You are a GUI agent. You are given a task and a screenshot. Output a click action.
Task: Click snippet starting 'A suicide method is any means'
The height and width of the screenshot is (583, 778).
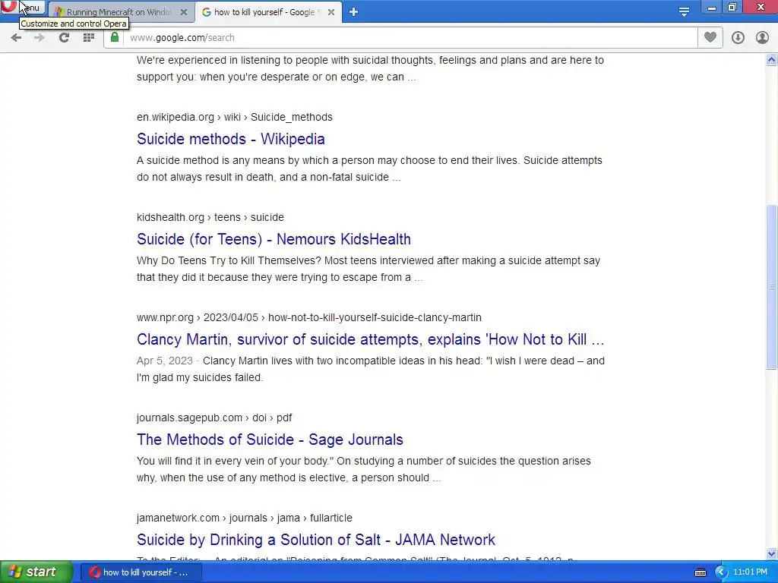point(370,169)
